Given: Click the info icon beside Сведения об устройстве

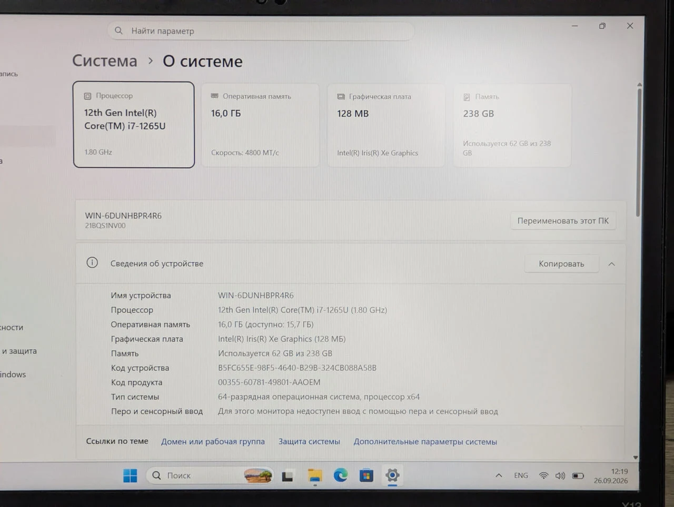Looking at the screenshot, I should pyautogui.click(x=92, y=262).
